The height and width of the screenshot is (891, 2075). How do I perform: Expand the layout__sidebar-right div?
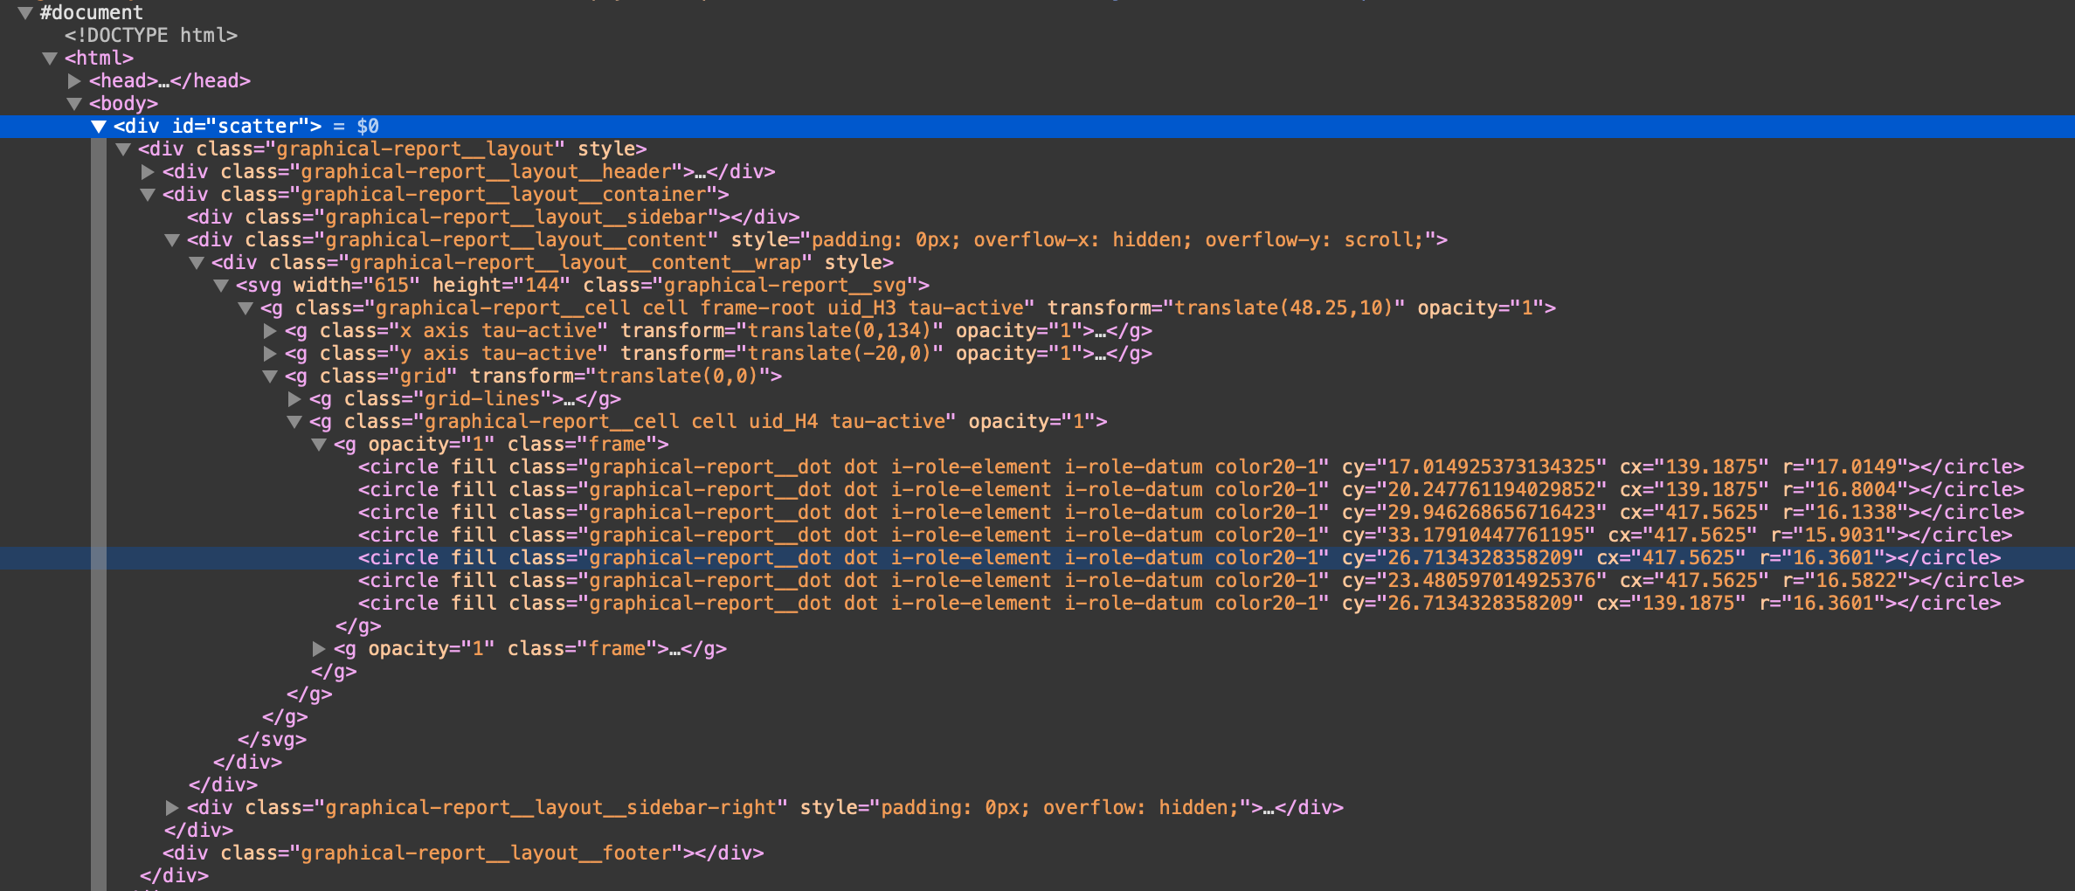click(x=172, y=807)
